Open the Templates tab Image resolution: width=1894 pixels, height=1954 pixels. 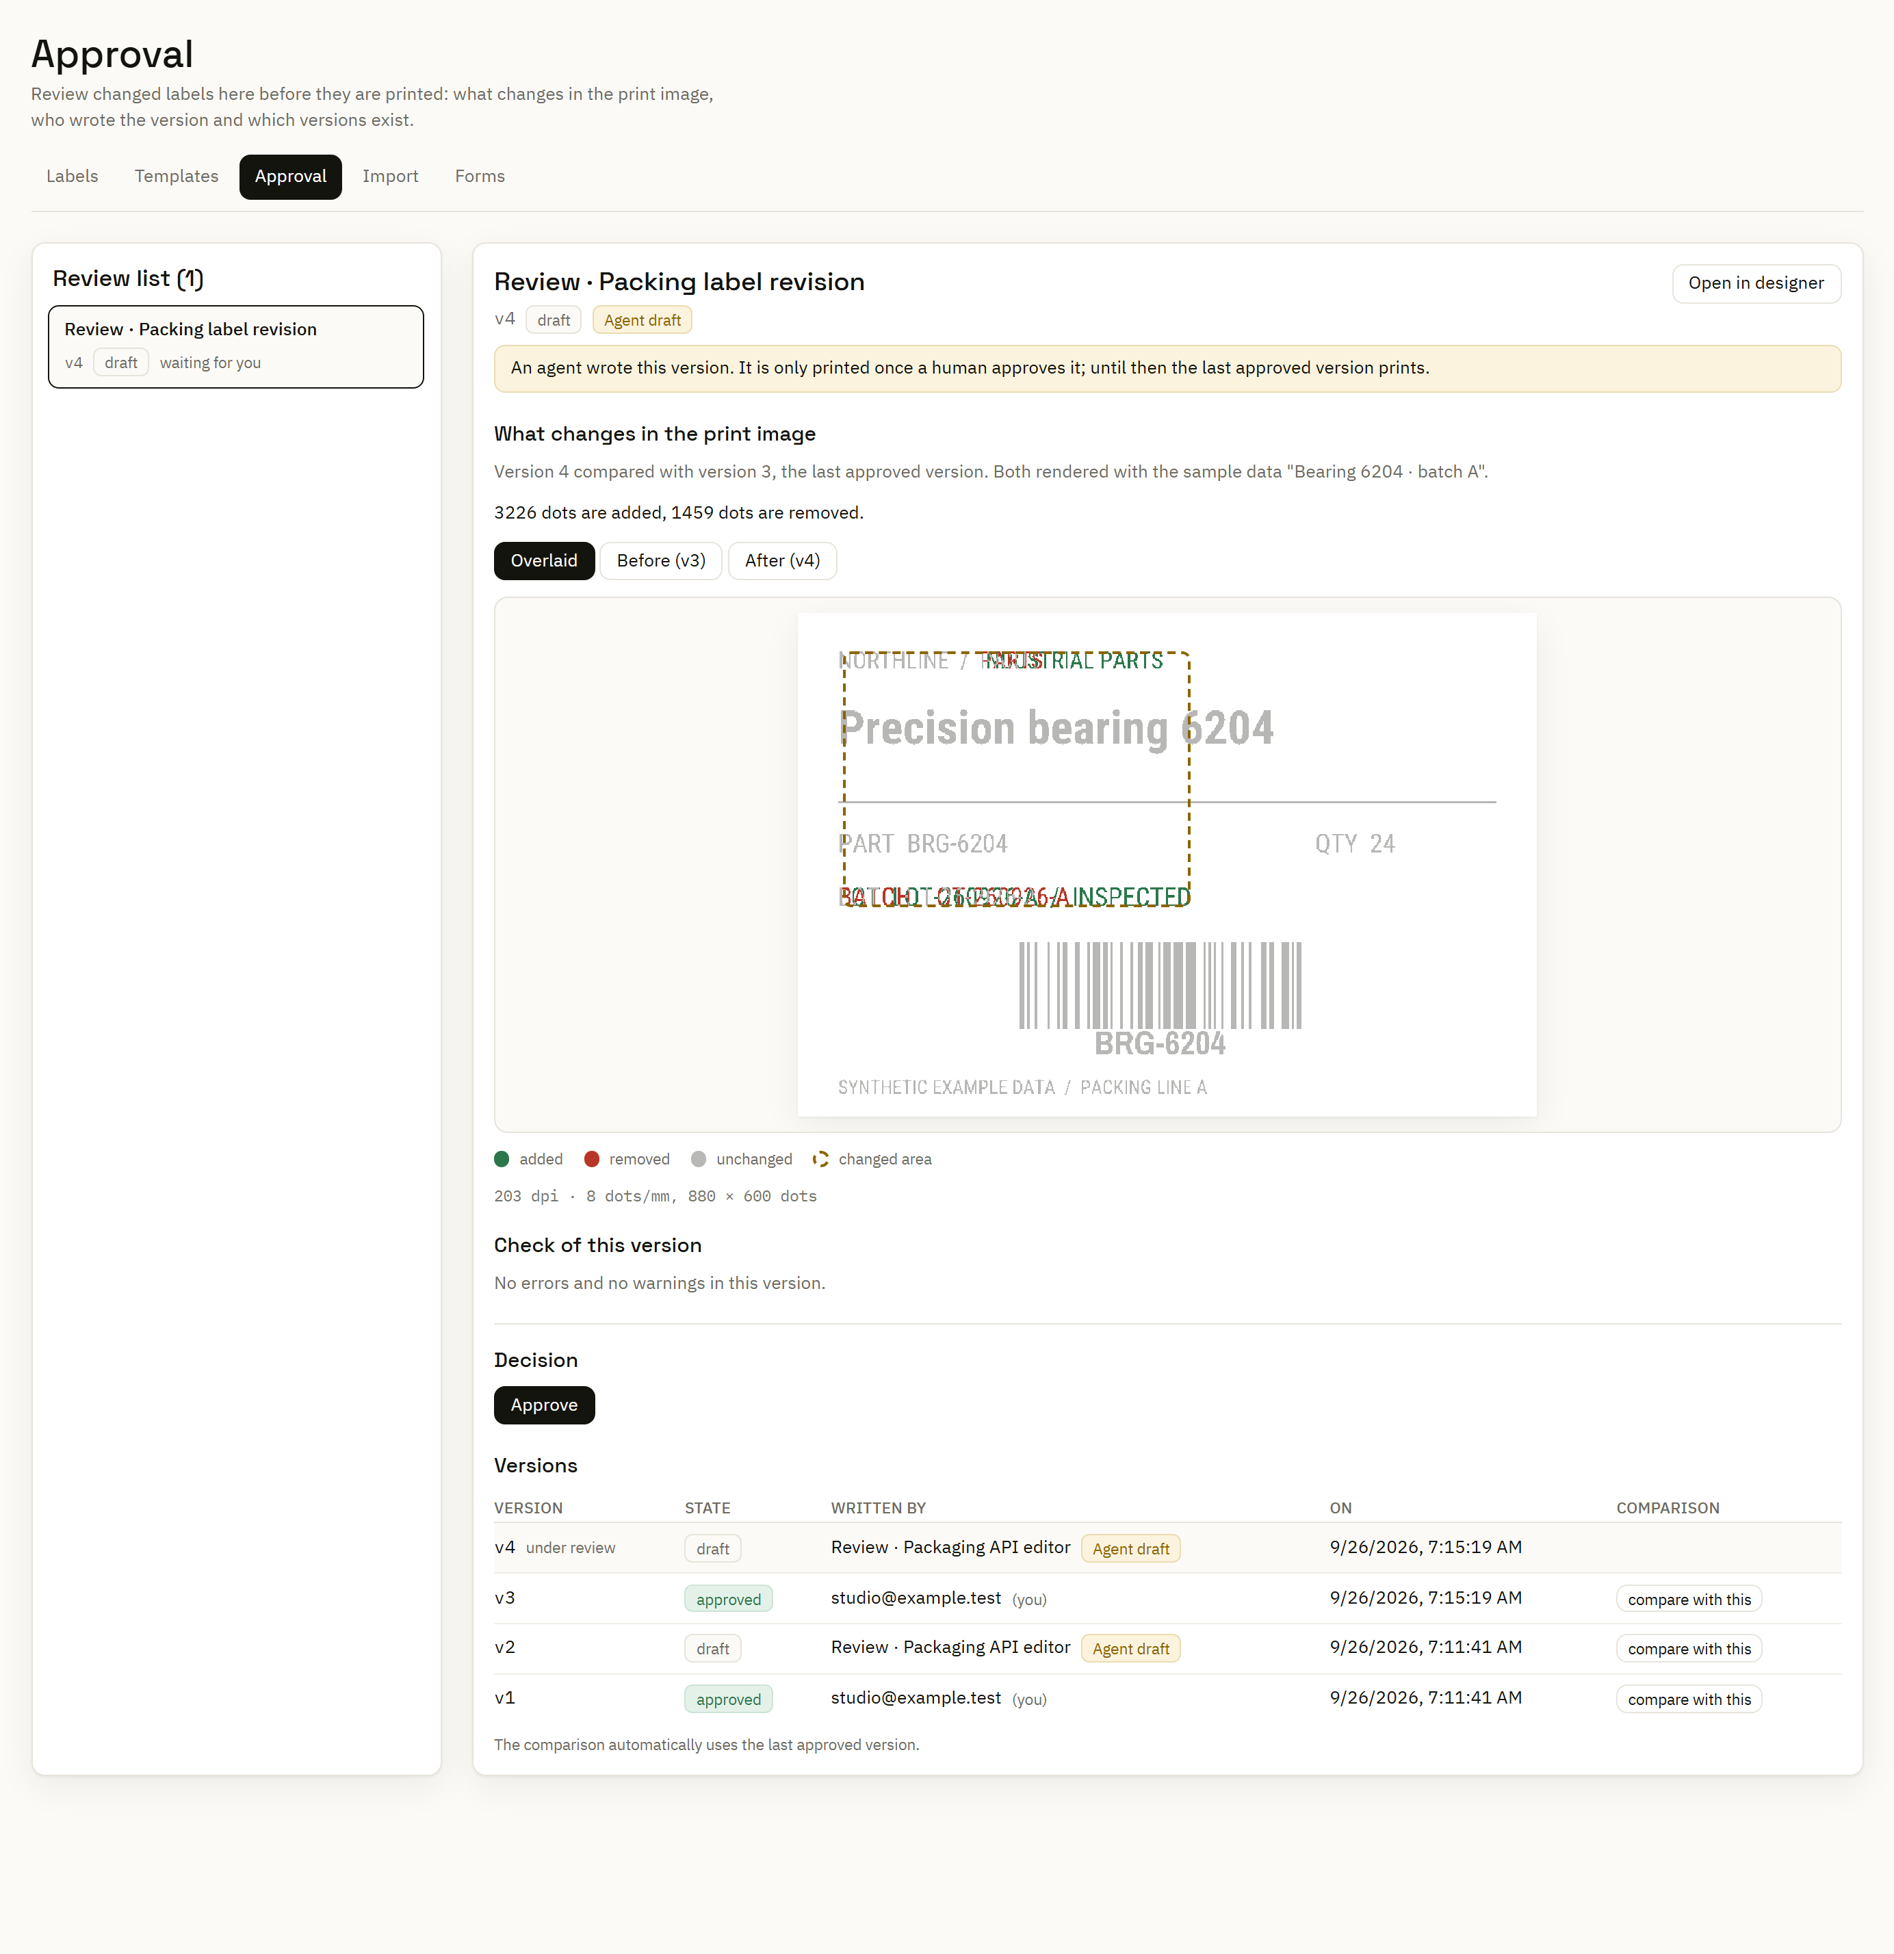pos(177,177)
